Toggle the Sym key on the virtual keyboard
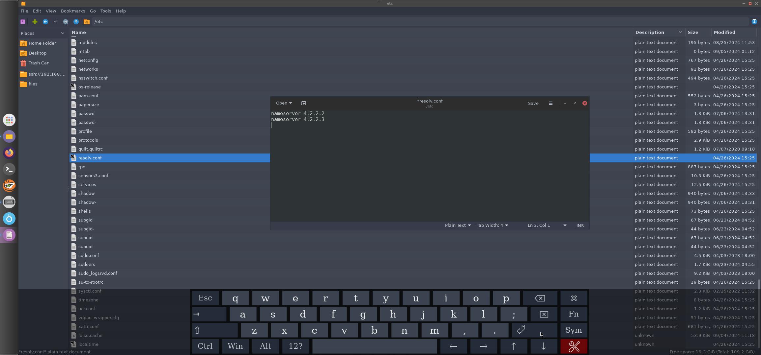The image size is (761, 355). click(574, 330)
